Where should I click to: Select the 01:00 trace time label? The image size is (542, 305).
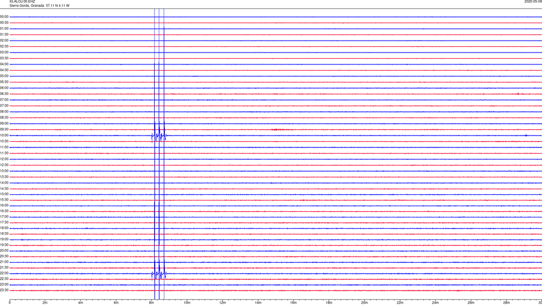point(4,28)
